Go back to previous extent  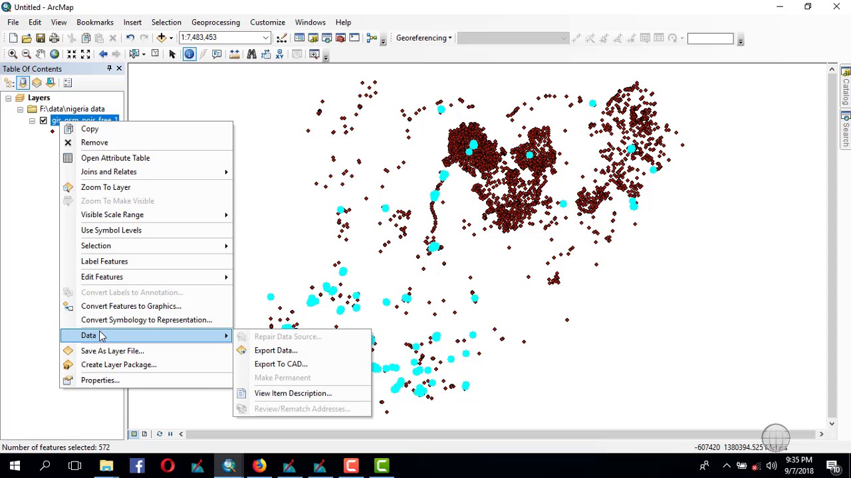click(x=103, y=54)
